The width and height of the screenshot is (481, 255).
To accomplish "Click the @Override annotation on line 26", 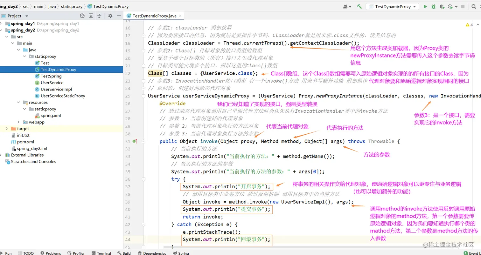I will coord(172,104).
